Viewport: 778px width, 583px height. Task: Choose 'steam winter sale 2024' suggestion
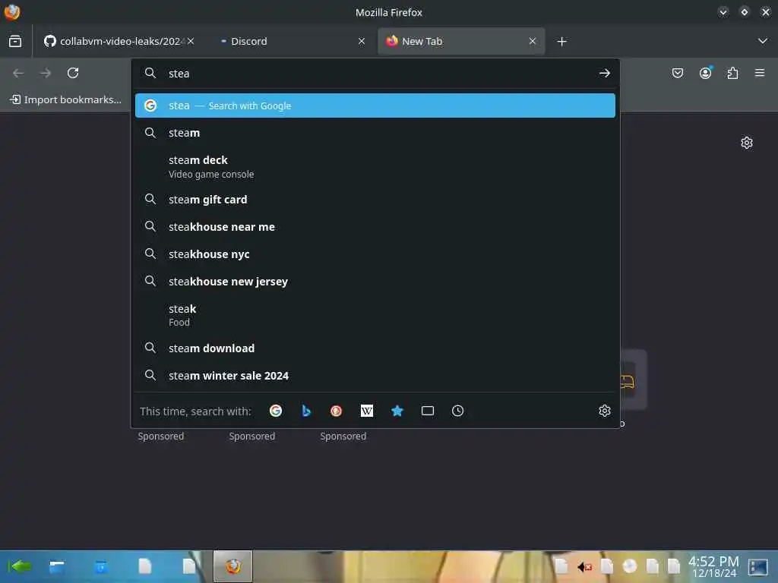pos(375,375)
